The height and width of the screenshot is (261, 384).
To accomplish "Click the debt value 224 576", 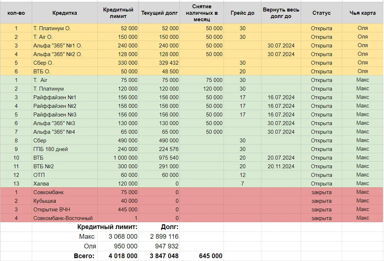I will coord(159,149).
